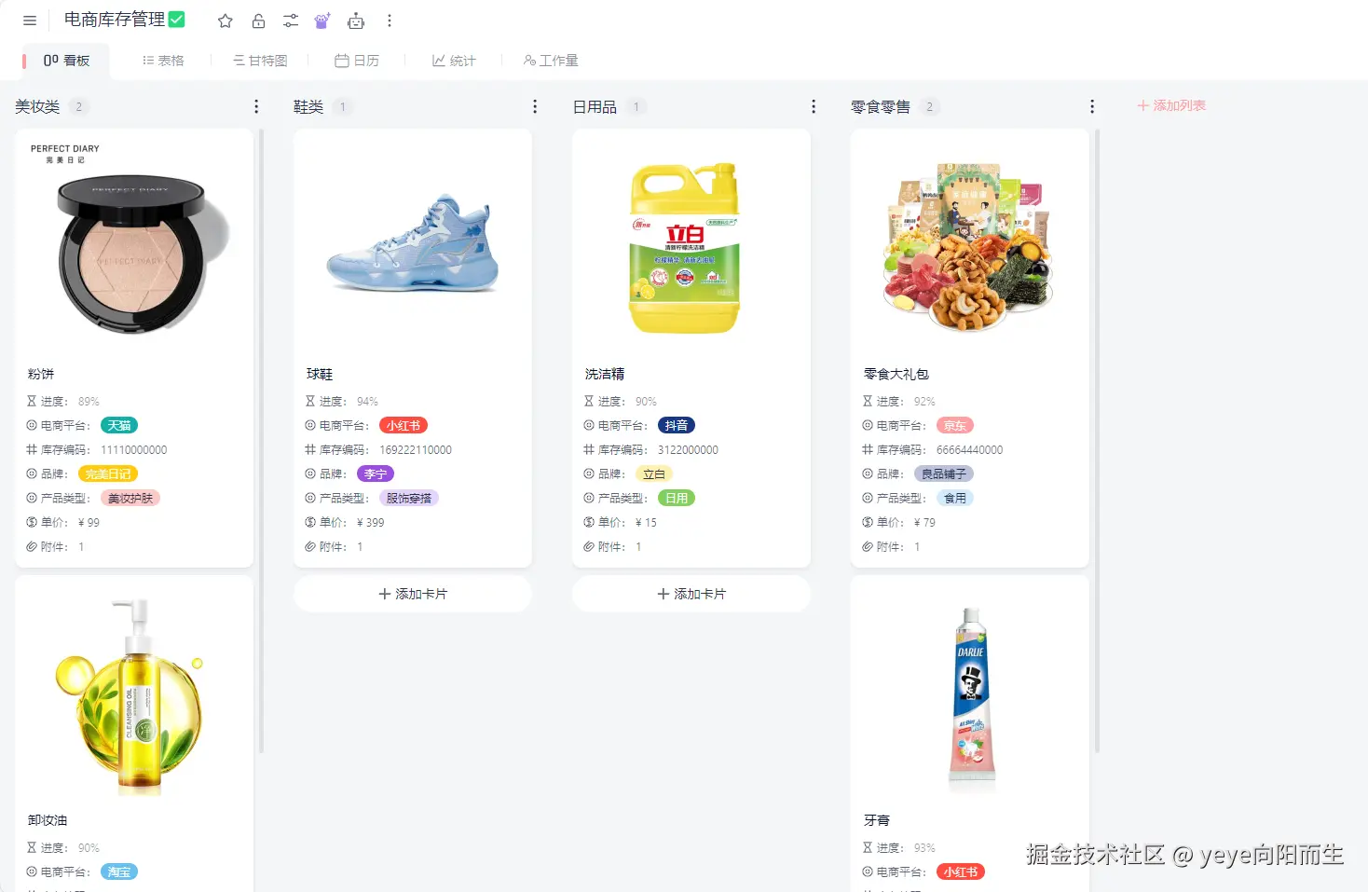Click the ¥ 79 unit price
The image size is (1368, 892).
pyautogui.click(x=925, y=522)
